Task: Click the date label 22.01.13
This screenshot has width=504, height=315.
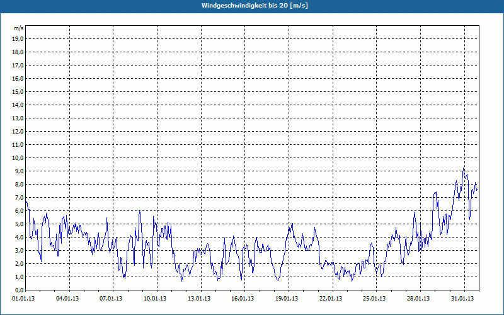Action: (331, 299)
